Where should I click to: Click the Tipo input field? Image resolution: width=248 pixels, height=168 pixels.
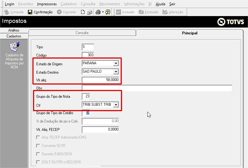(x=88, y=47)
